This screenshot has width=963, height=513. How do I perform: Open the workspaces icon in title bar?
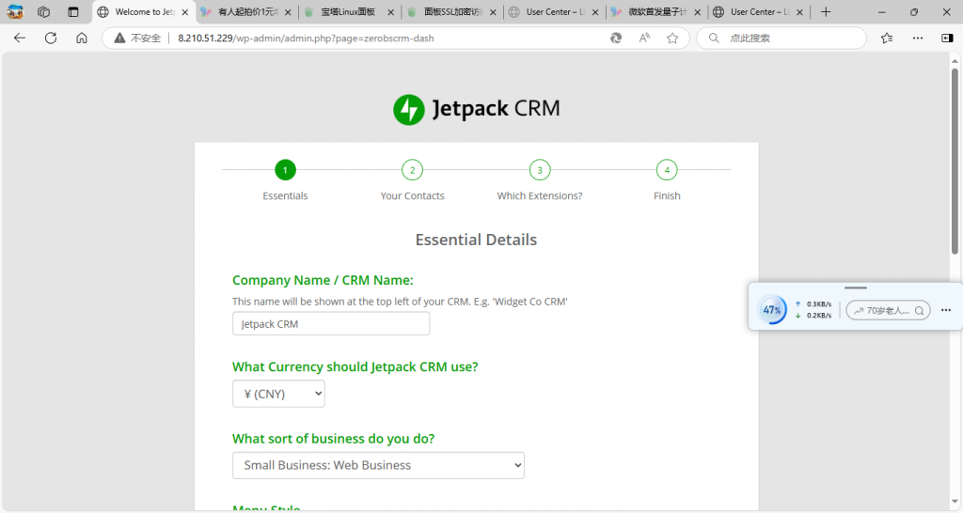coord(43,11)
